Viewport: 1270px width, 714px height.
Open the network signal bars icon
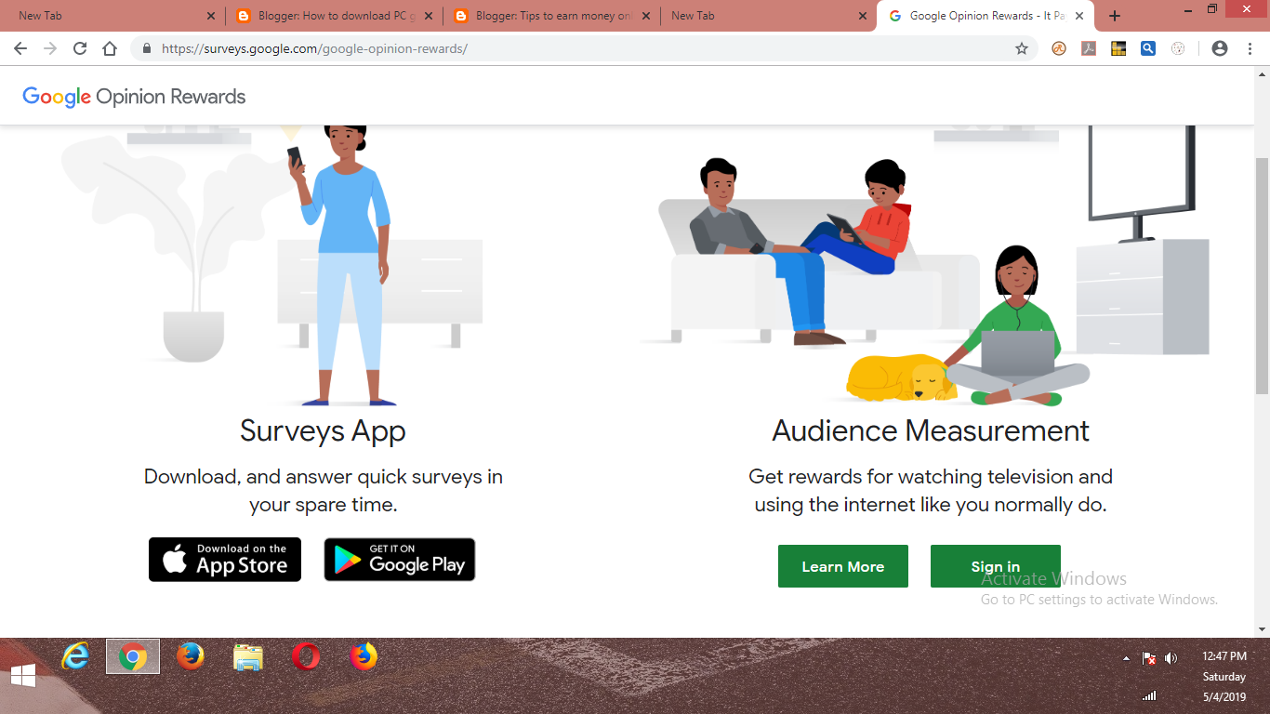[x=1149, y=695]
